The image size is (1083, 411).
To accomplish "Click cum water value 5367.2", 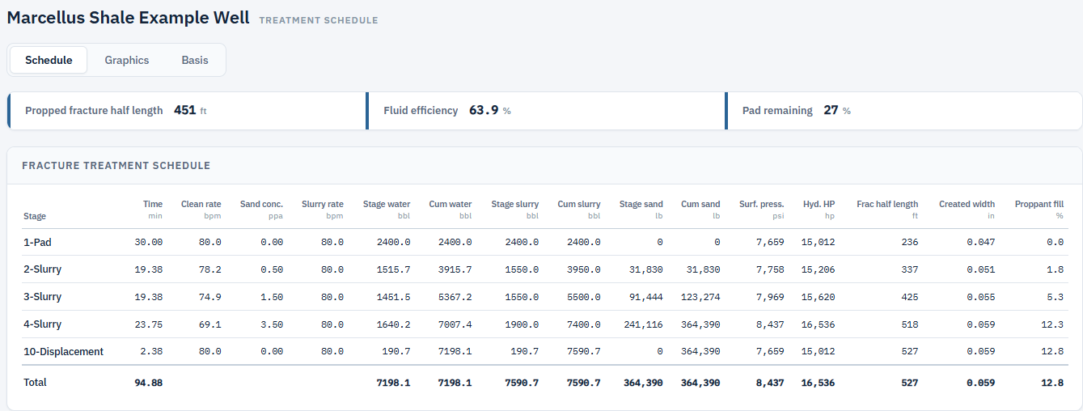I will pos(455,297).
